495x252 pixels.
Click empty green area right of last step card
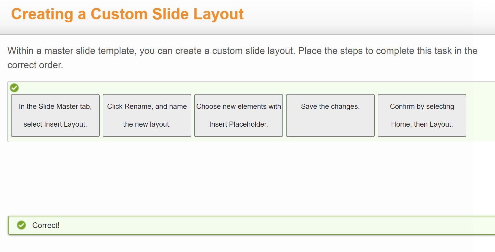click(480, 116)
